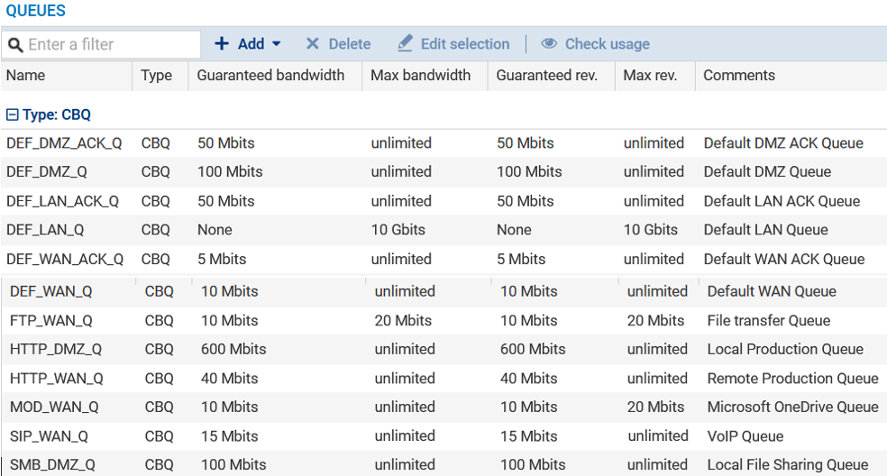The width and height of the screenshot is (887, 476).
Task: Click the plus icon for Add
Action: pyautogui.click(x=222, y=43)
